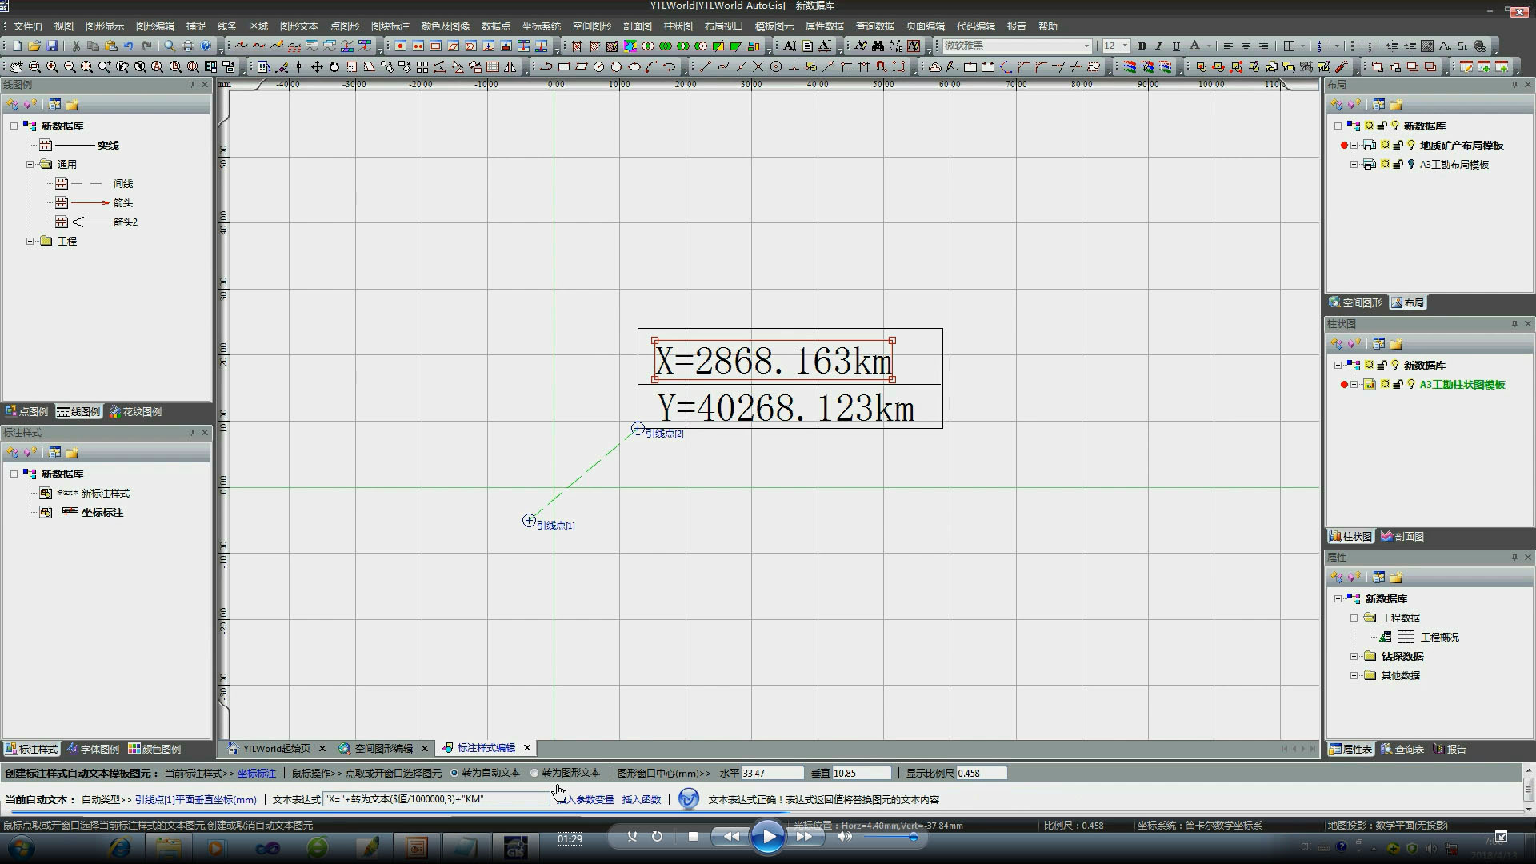Collapse the 通用 folder node

point(30,164)
